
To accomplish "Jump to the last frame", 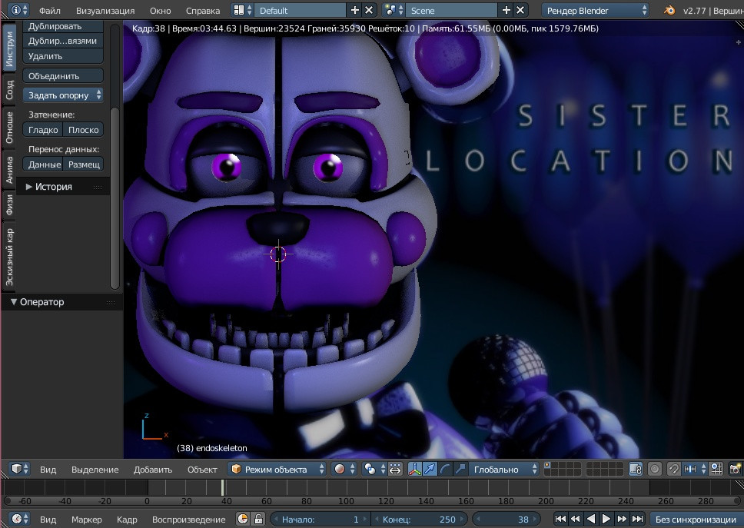I will click(637, 519).
